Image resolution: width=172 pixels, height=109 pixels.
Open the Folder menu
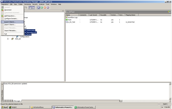20,4
